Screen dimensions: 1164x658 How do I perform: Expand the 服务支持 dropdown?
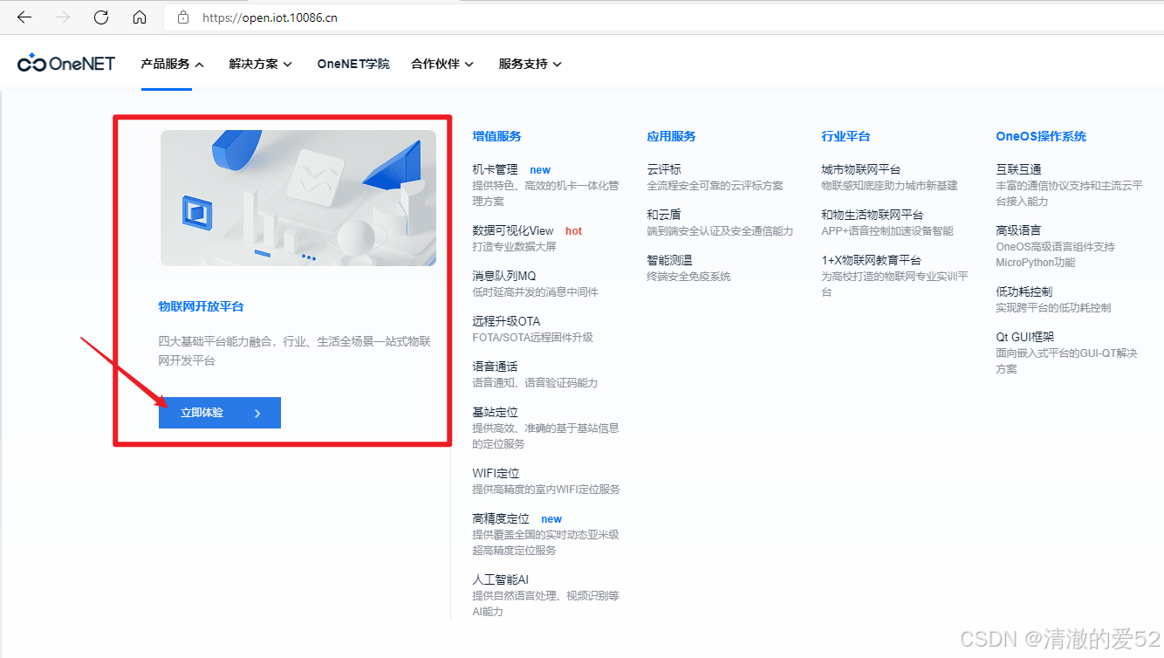pos(530,64)
